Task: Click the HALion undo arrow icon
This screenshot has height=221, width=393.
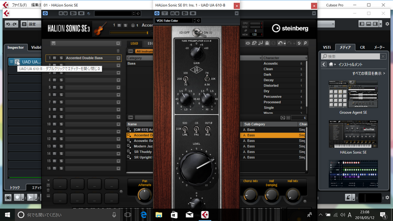Action: pyautogui.click(x=280, y=43)
